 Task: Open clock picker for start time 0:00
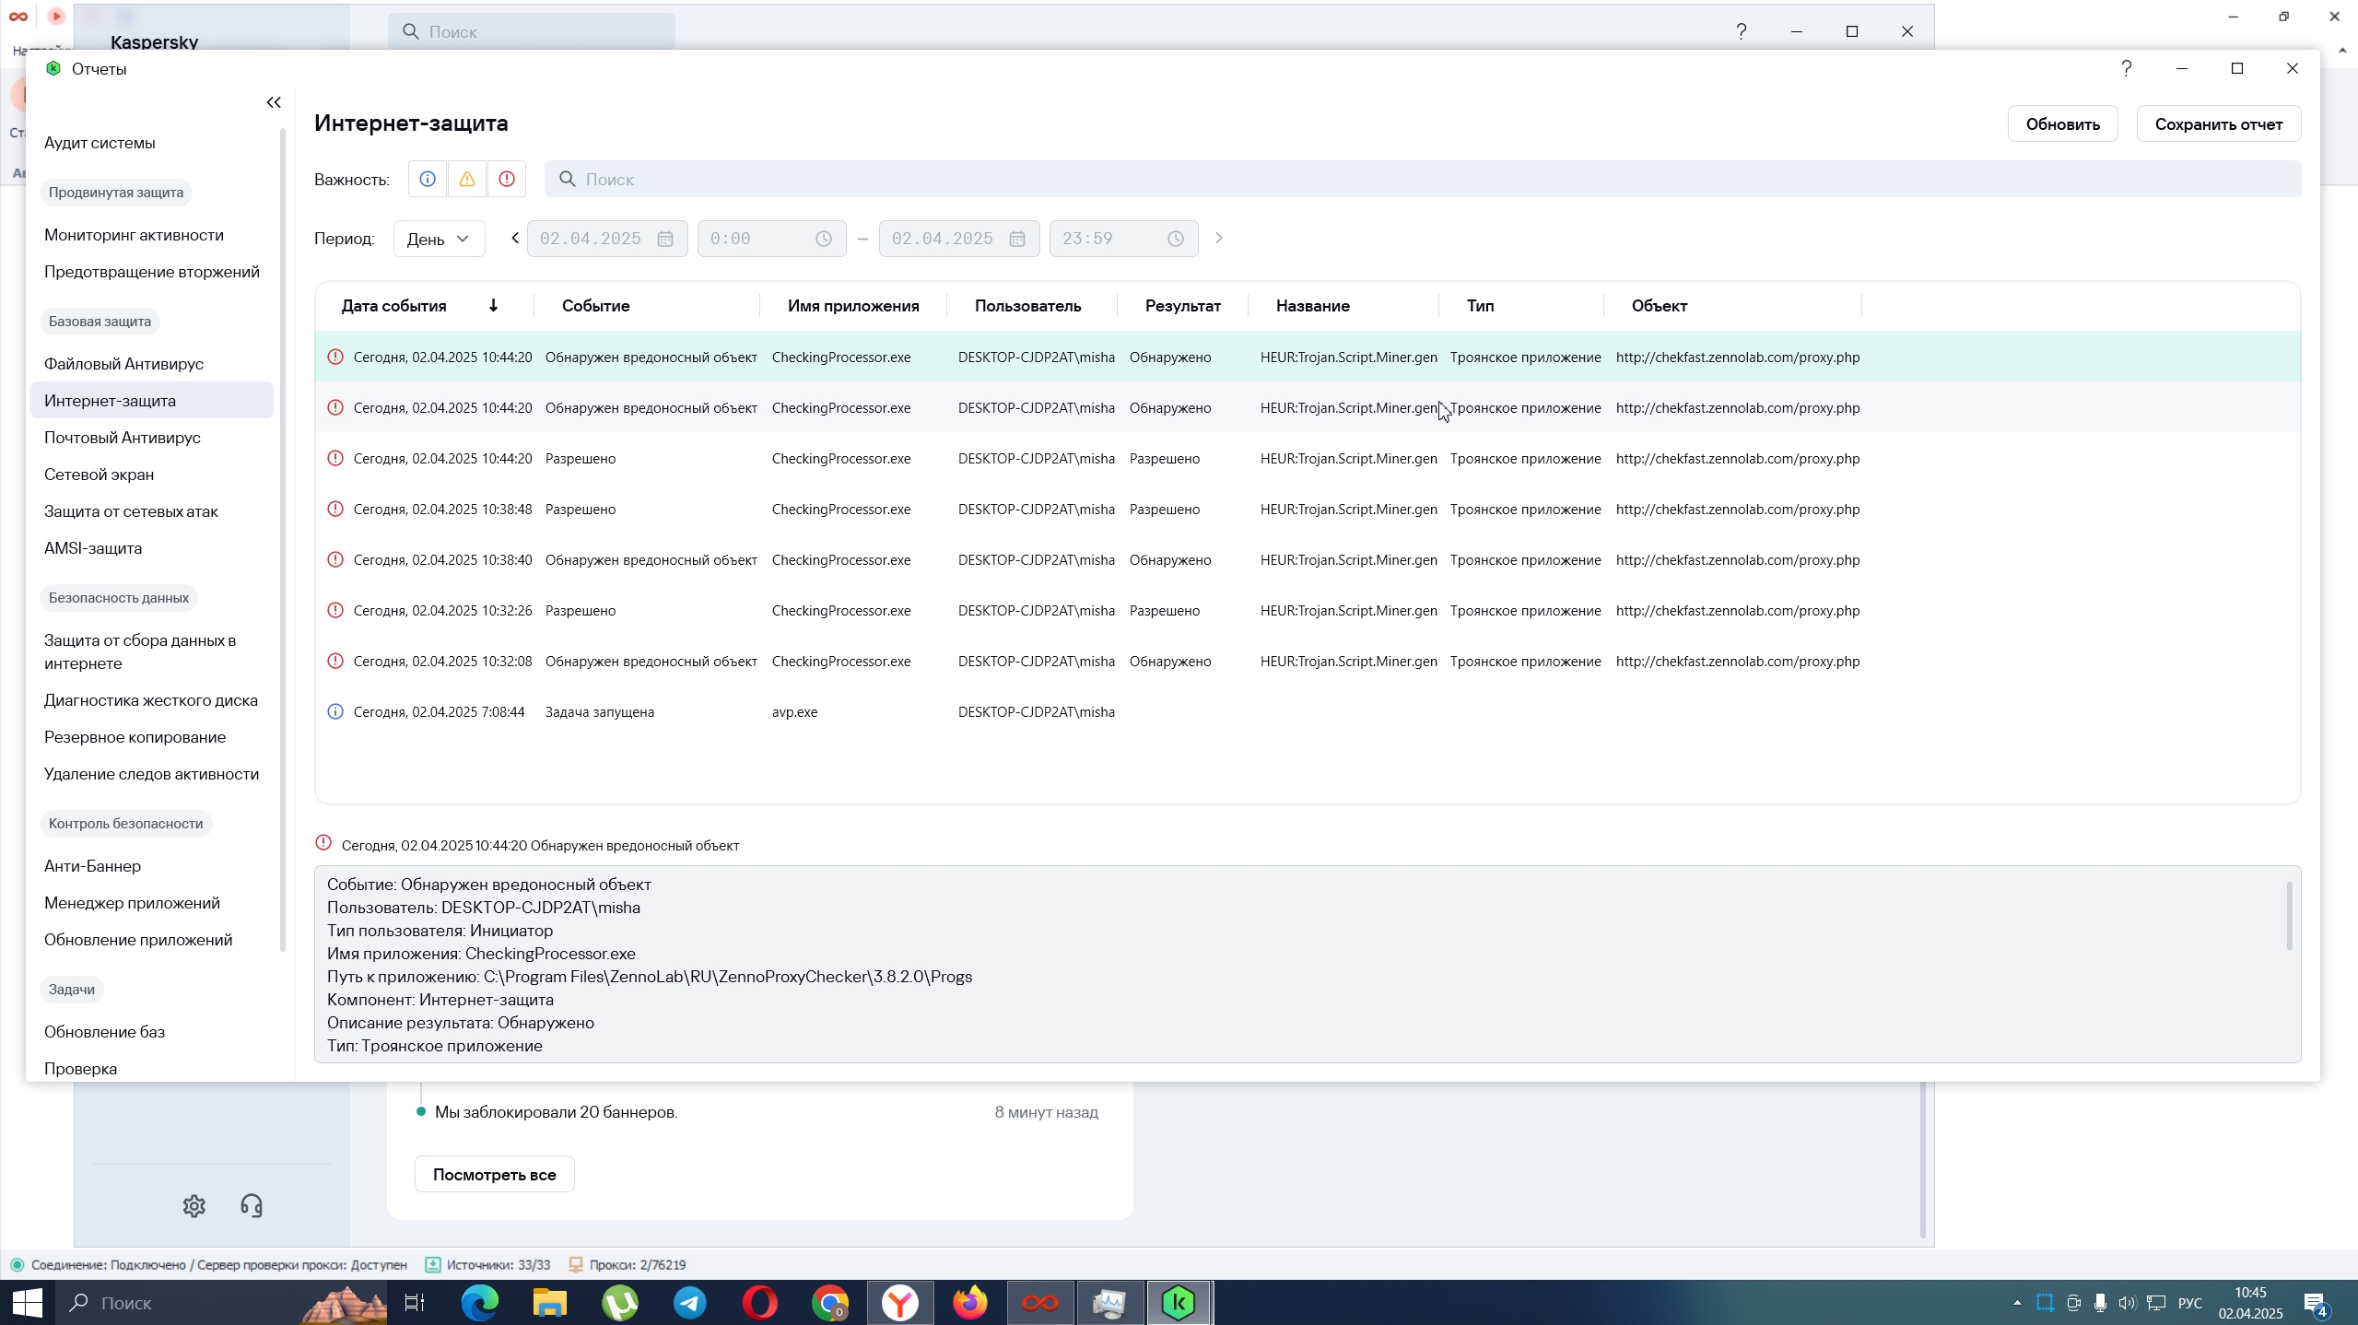coord(824,239)
